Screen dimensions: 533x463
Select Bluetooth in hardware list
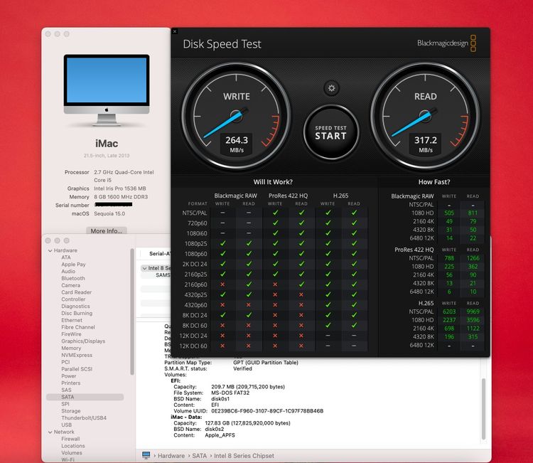73,278
